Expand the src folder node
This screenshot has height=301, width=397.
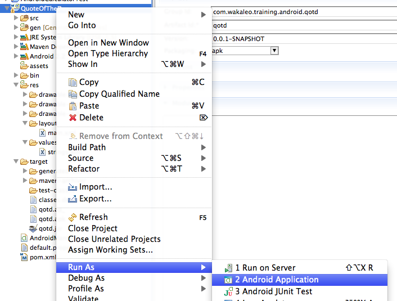(16, 18)
